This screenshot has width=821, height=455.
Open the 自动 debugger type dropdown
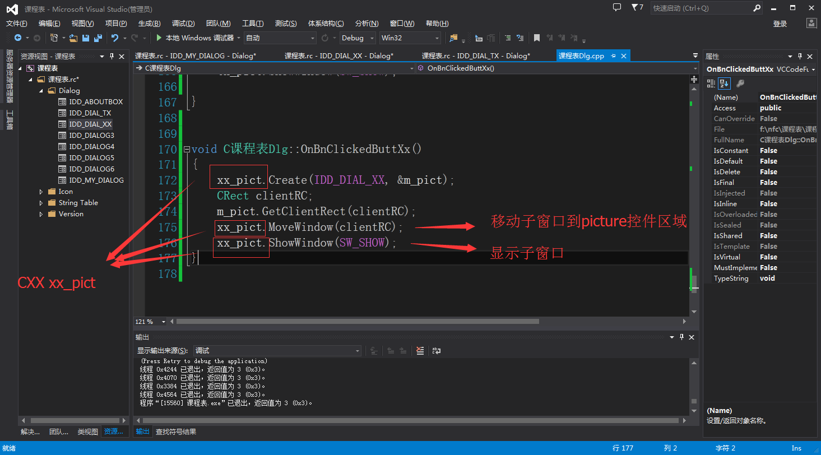coord(280,38)
